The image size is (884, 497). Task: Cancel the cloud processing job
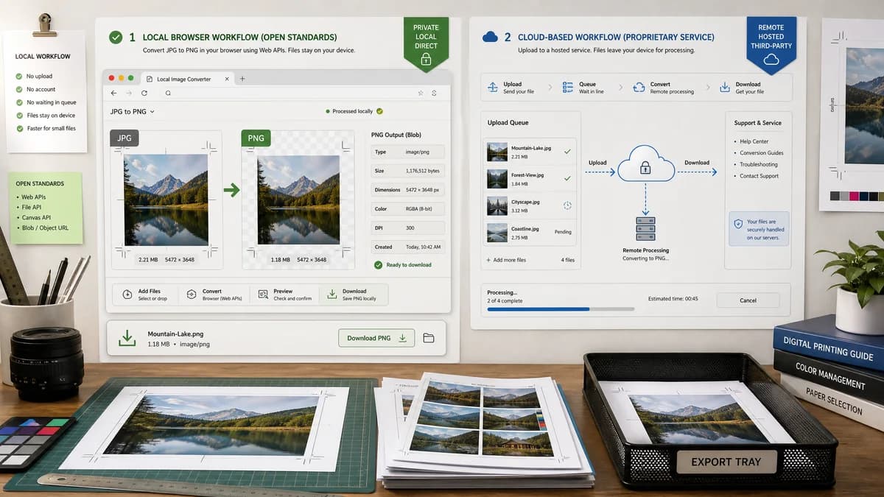coord(748,300)
